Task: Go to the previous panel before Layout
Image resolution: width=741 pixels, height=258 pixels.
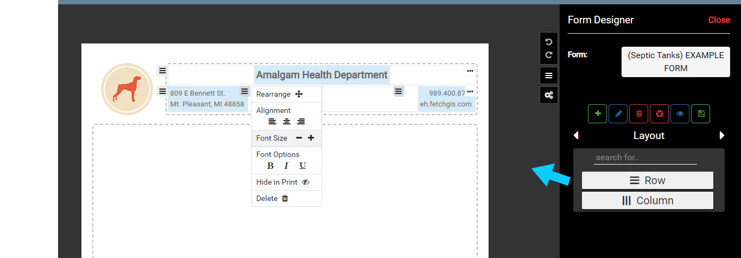Action: pos(576,135)
